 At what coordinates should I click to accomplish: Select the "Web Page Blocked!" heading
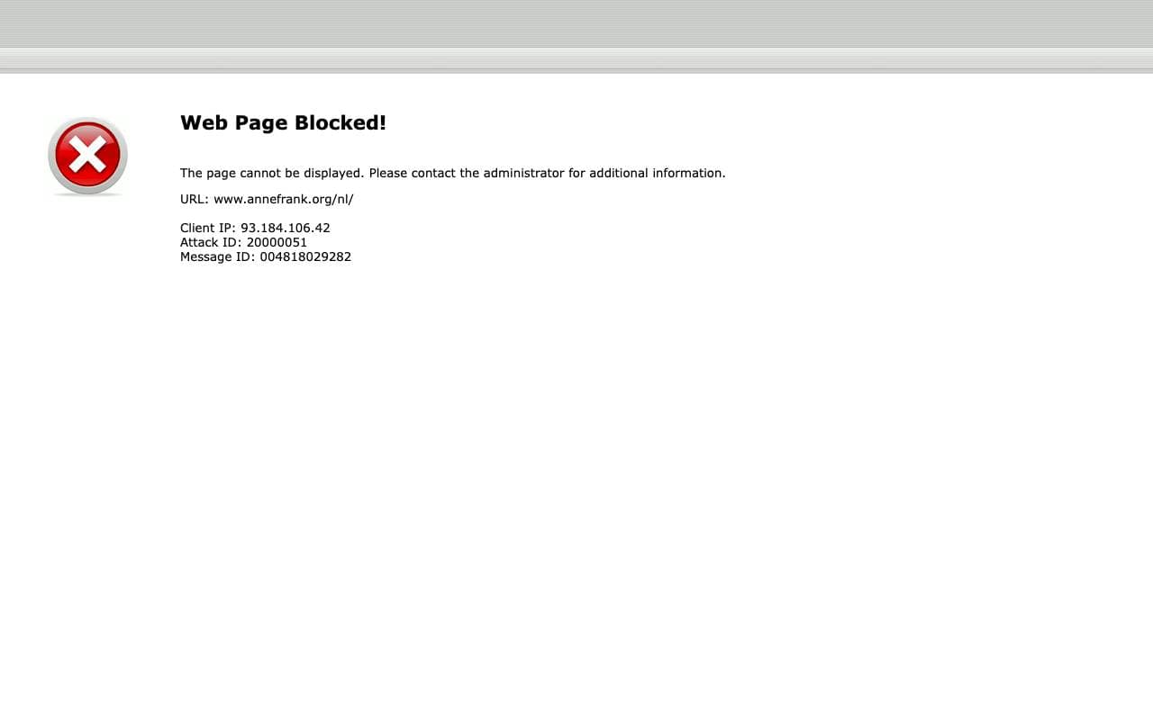click(283, 123)
